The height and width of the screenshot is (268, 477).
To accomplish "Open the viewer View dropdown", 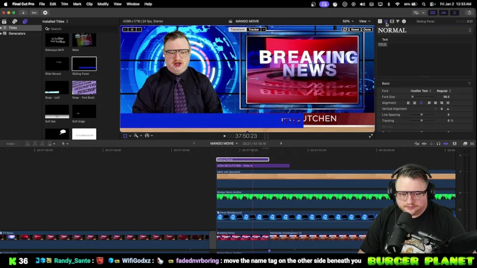I will click(364, 21).
